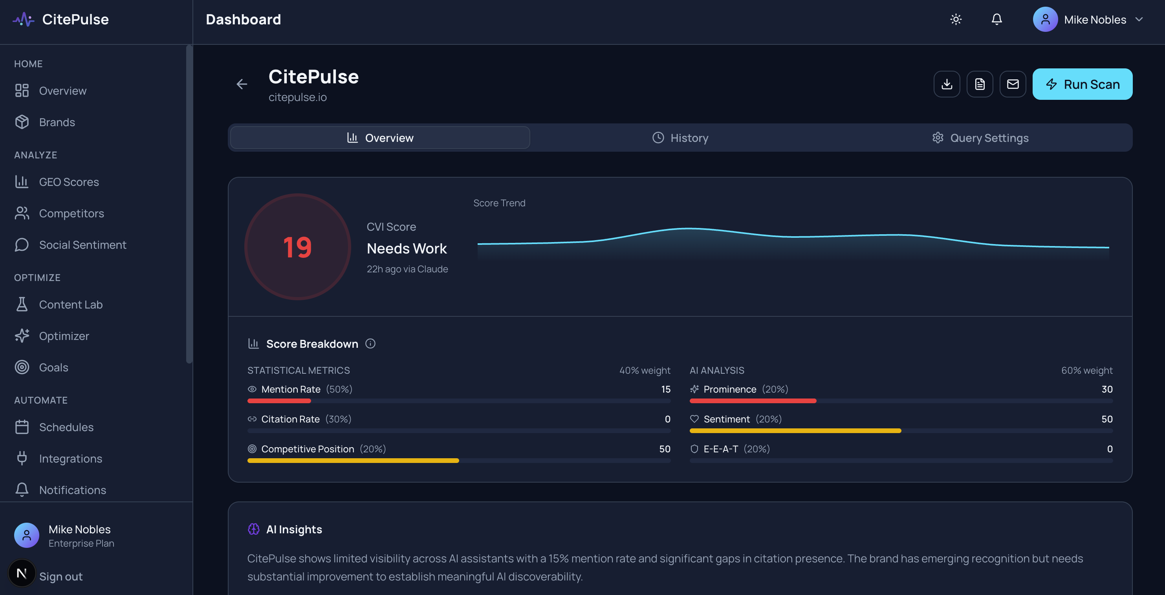
Task: Select the Optimizer tool icon
Action: tap(22, 336)
